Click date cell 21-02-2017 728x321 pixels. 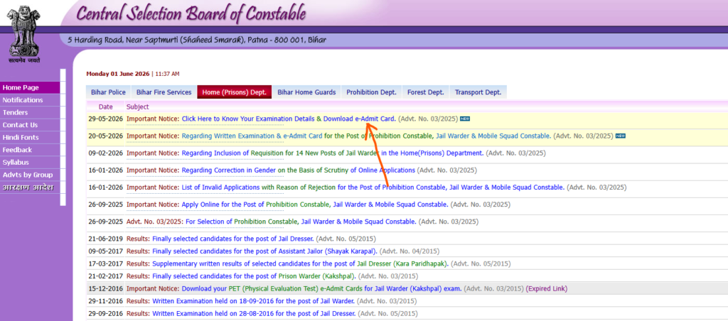coord(106,276)
